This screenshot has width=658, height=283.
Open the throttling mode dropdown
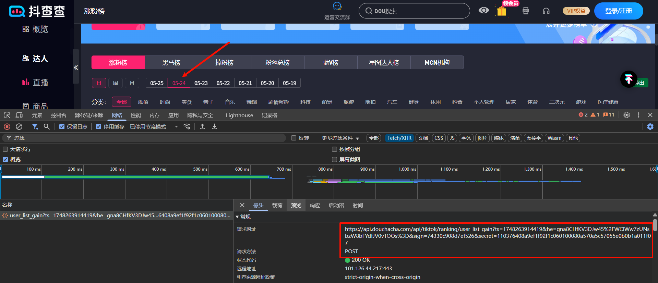pos(154,127)
